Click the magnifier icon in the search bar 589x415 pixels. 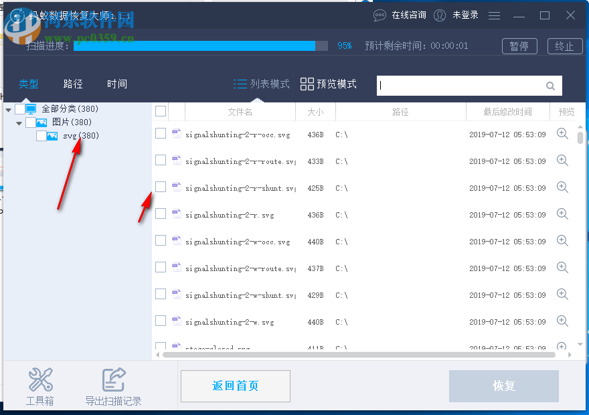[550, 86]
